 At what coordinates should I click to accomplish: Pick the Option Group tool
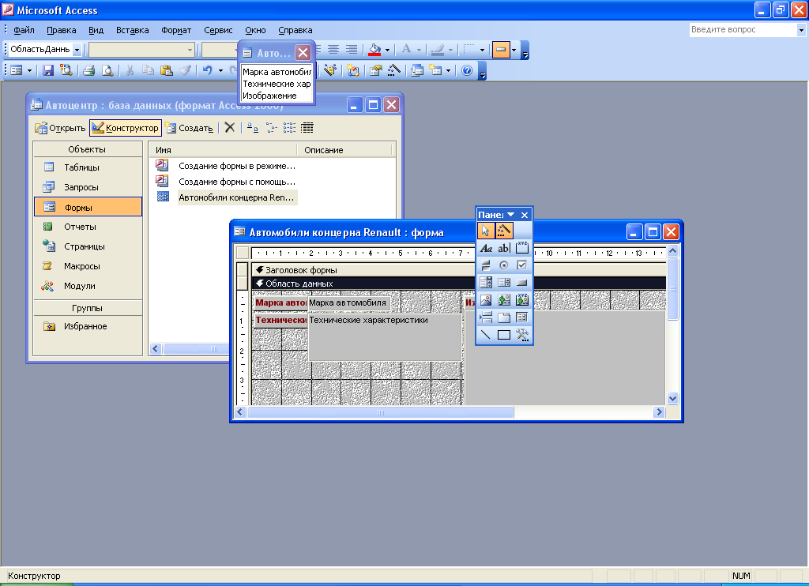click(x=522, y=248)
